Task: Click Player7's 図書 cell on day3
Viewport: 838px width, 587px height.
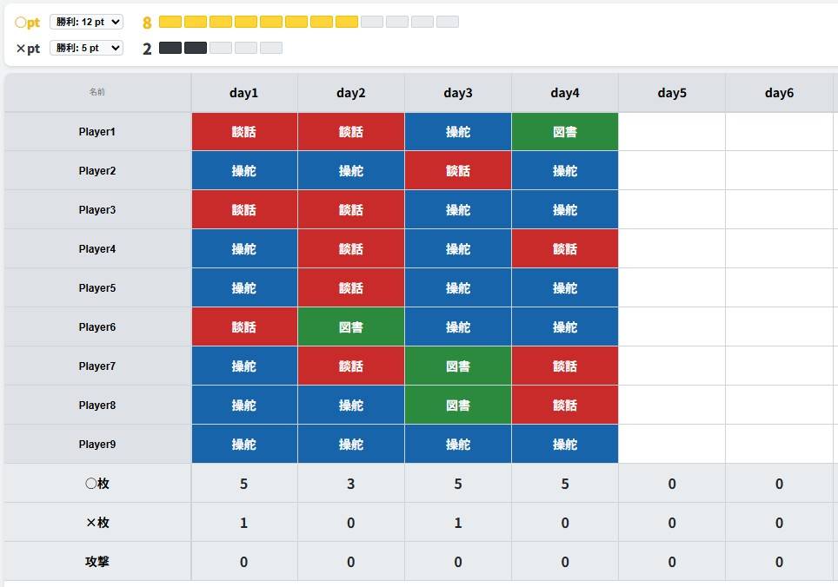Action: [458, 366]
